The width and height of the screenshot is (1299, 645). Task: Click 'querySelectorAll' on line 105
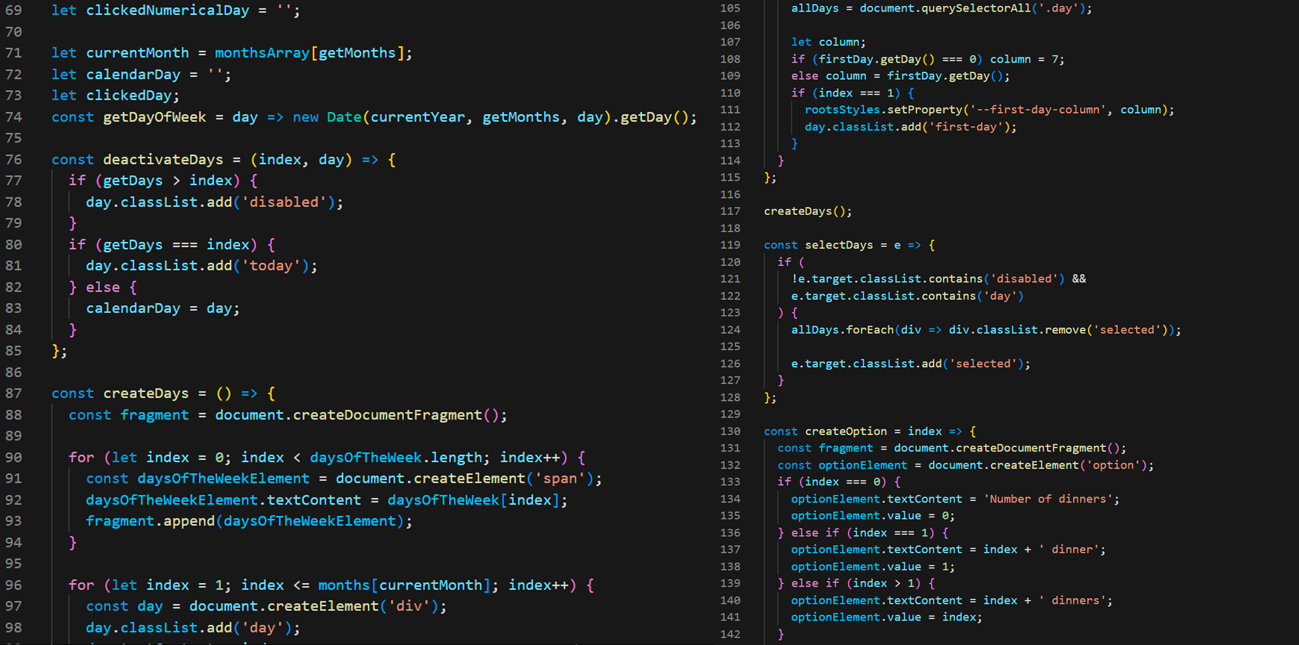coord(976,8)
